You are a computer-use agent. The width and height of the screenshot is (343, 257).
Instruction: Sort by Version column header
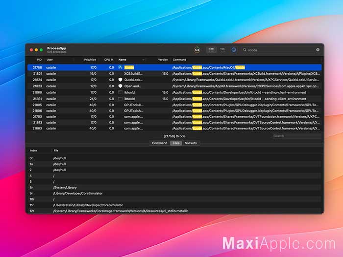163,60
